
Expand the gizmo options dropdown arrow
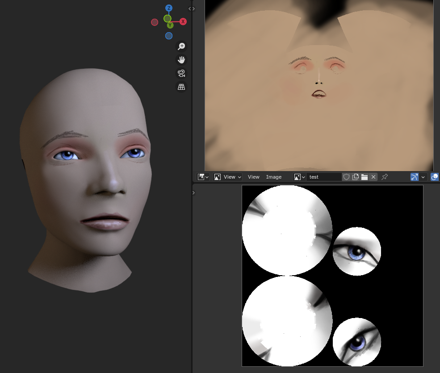click(423, 177)
